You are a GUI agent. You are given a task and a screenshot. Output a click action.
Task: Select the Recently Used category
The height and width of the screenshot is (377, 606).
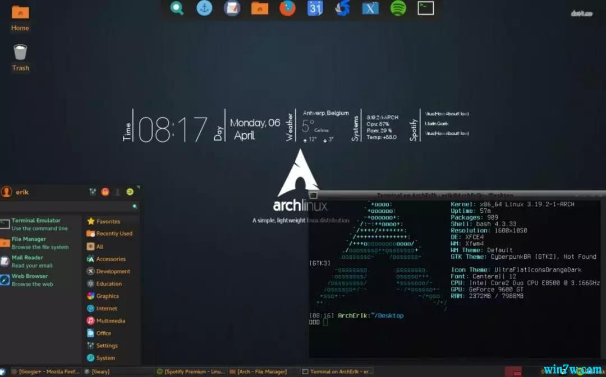111,234
